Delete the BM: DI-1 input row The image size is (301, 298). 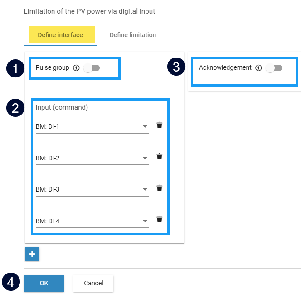click(x=159, y=125)
